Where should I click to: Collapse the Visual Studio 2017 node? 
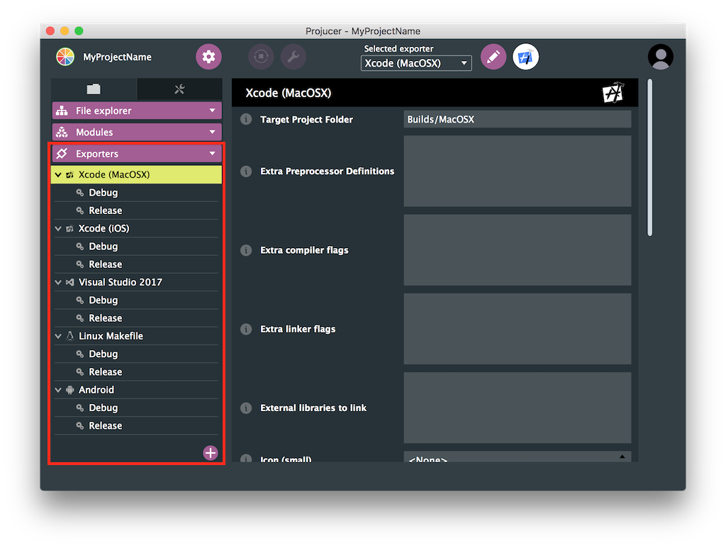(58, 282)
